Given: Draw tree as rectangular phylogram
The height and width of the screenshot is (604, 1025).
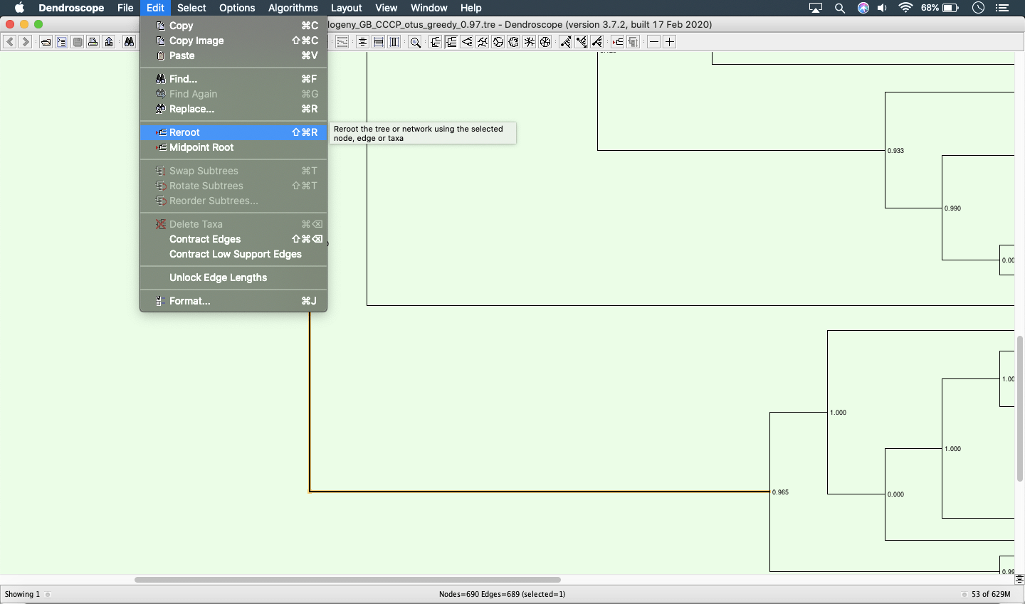Looking at the screenshot, I should tap(436, 42).
